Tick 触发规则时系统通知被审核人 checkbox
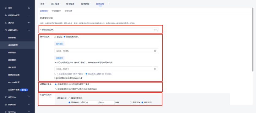256x113 pixels. click(x=55, y=78)
